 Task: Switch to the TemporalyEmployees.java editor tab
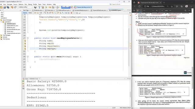tap(99, 10)
